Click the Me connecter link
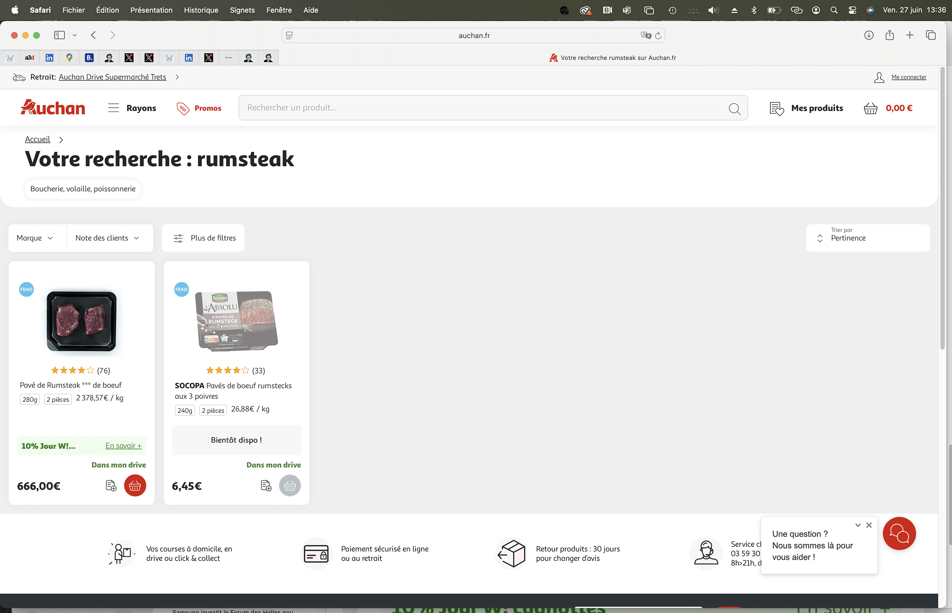 (x=909, y=77)
